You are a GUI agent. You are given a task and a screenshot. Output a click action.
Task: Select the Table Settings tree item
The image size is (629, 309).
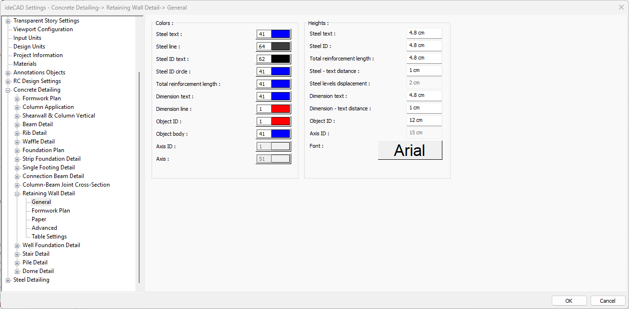pos(49,237)
